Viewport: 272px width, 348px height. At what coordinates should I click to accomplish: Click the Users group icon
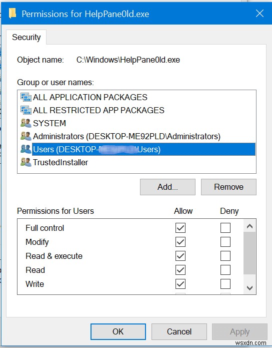click(x=25, y=149)
